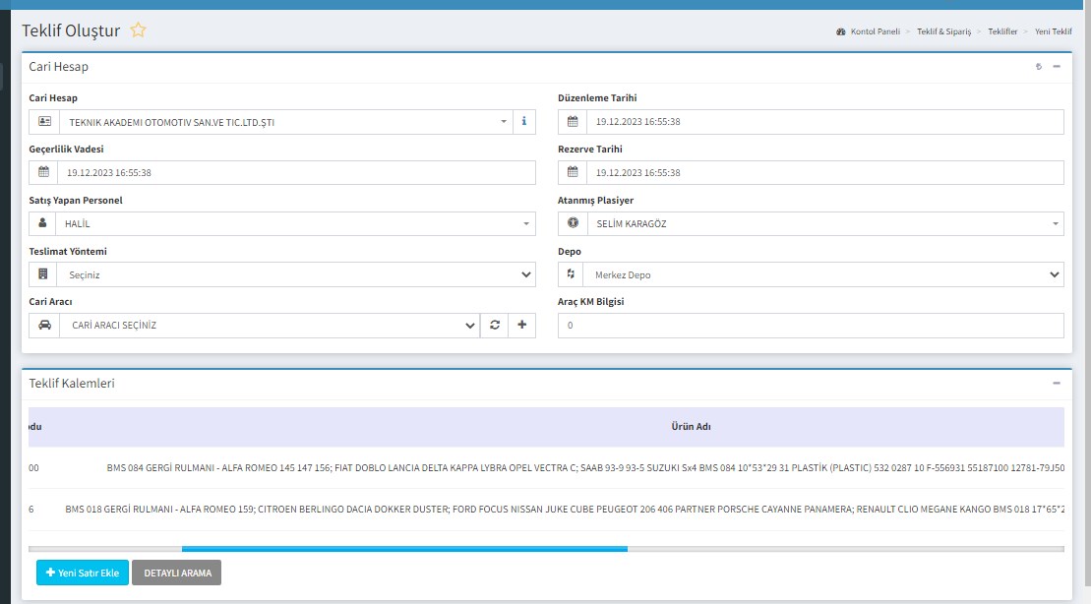Viewport: 1091px width, 604px height.
Task: Click calendar icon in Düzenleme Tarihi field
Action: [573, 122]
